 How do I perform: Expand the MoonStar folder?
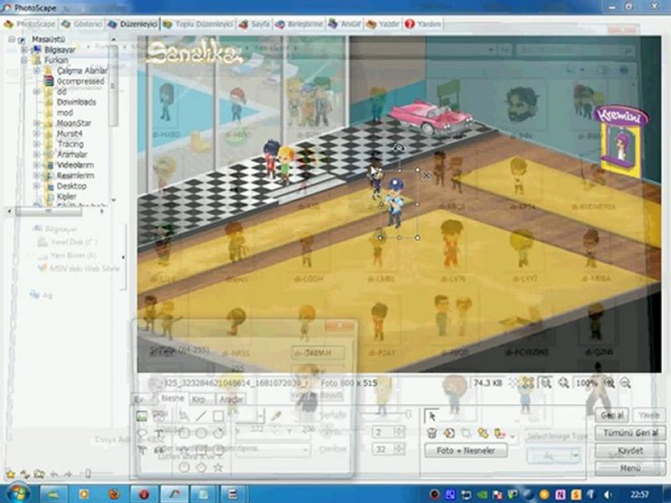click(x=37, y=123)
